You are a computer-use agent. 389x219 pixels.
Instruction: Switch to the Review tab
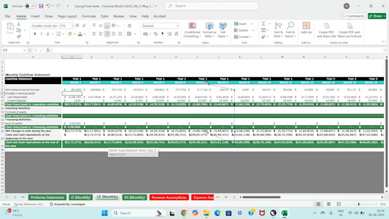click(x=118, y=16)
